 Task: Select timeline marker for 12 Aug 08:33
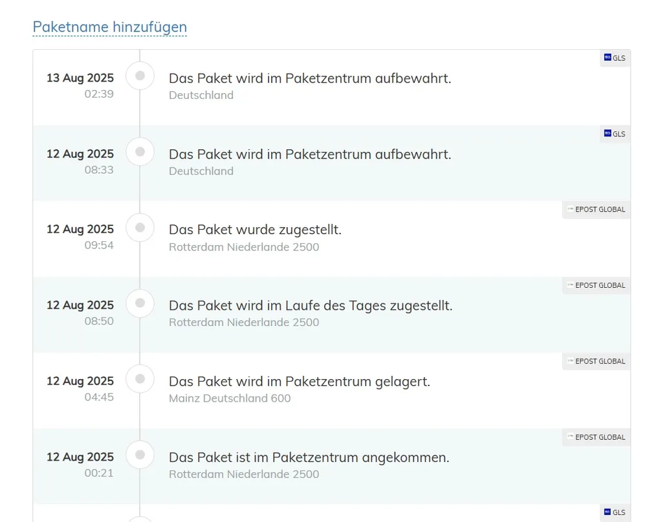[140, 151]
